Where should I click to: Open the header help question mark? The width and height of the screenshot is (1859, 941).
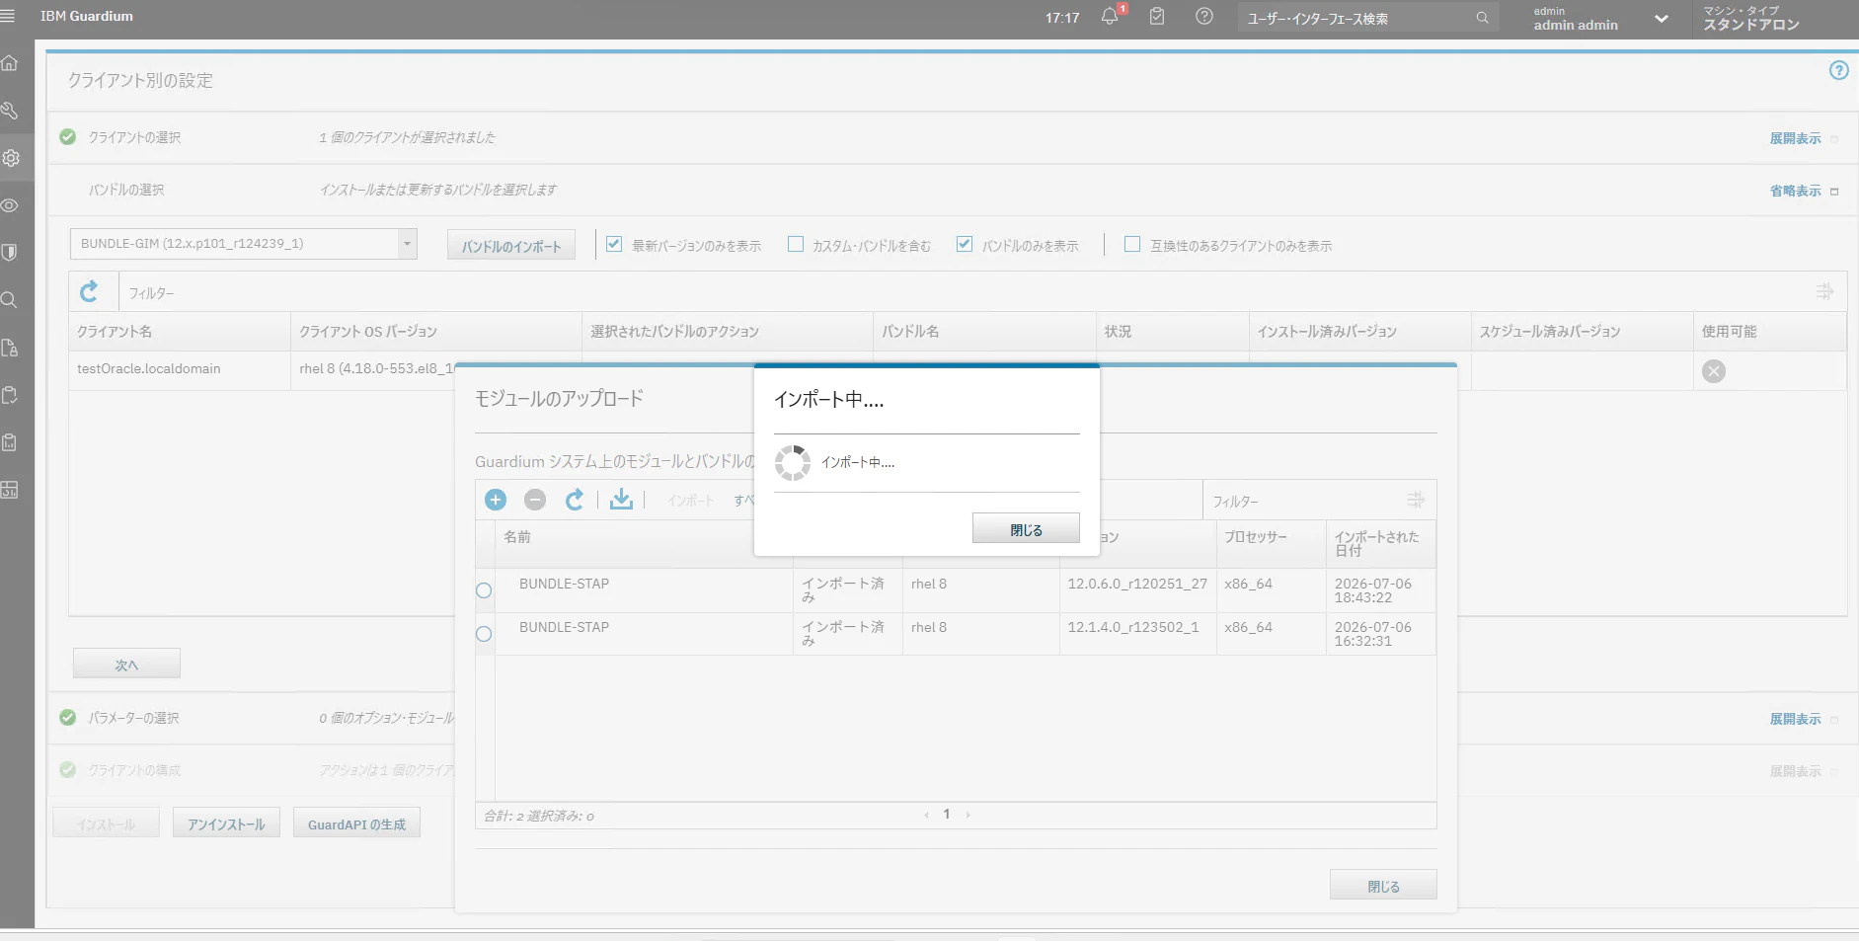1204,17
